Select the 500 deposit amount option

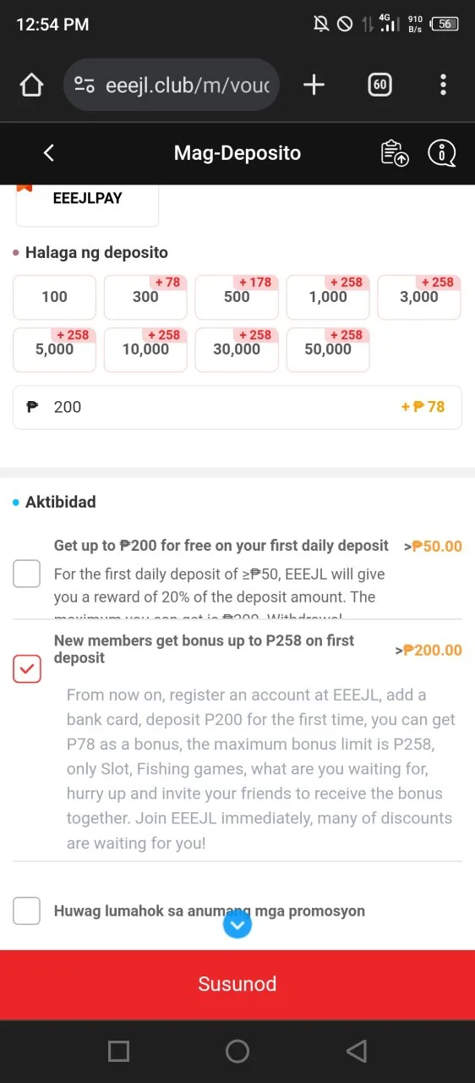tap(237, 297)
